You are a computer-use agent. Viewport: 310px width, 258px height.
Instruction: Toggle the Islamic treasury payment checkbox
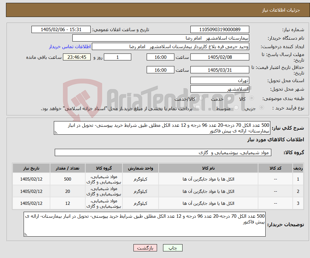coord(198,108)
